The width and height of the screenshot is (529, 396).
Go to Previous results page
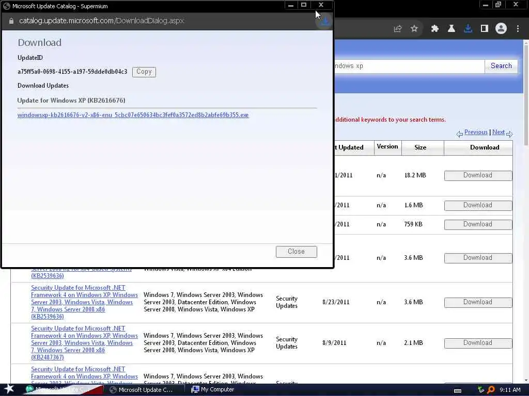(x=476, y=132)
